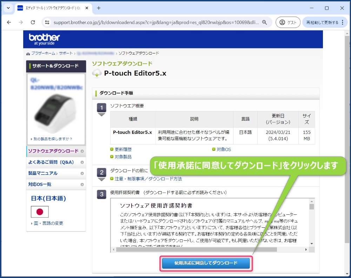Image resolution: width=351 pixels, height=278 pixels.
Task: Click the Japan flag image
Action: point(40,212)
